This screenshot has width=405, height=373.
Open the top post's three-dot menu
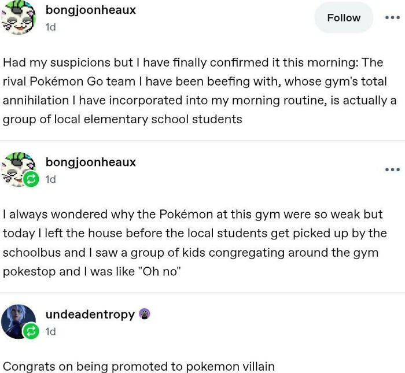point(392,18)
